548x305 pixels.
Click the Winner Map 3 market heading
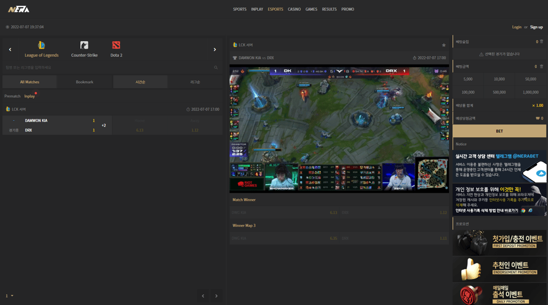244,226
